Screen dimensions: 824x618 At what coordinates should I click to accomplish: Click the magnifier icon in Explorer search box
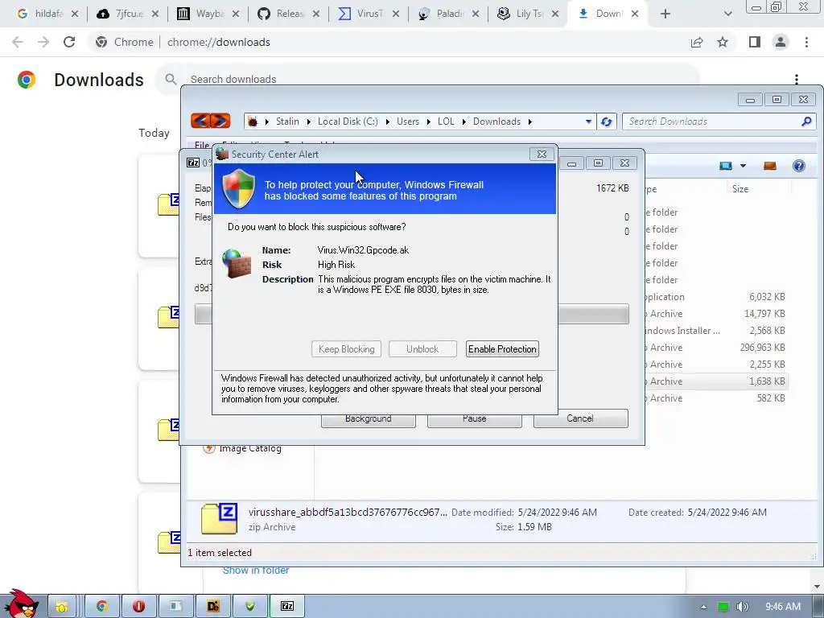point(806,122)
